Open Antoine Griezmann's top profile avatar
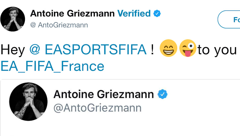 click(x=13, y=19)
